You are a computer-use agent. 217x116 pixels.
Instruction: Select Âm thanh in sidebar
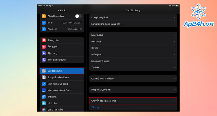point(62,47)
